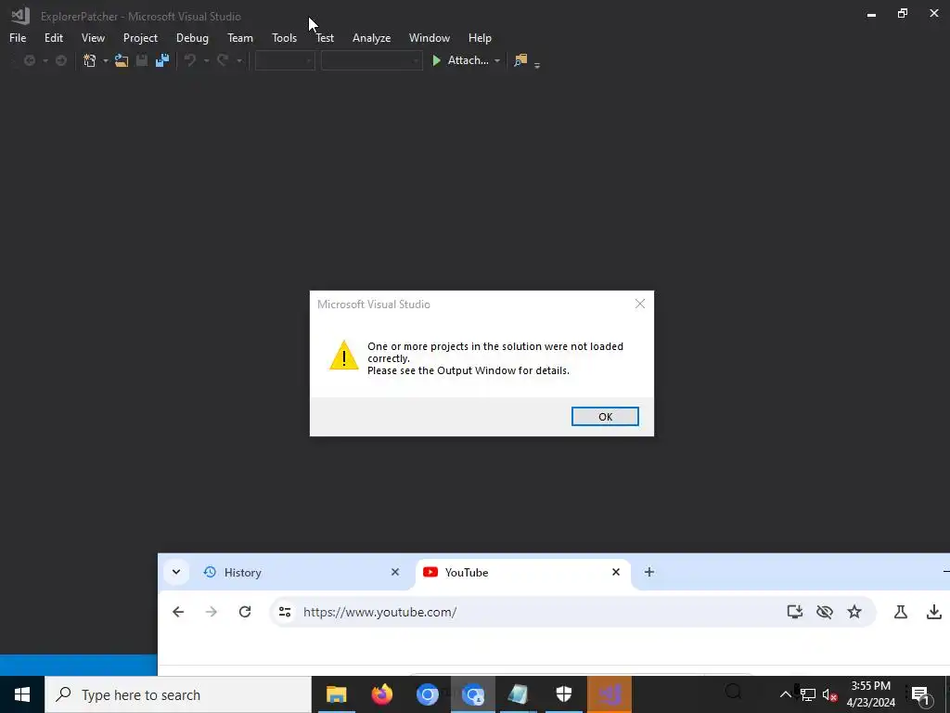Click the Open File toolbar icon
The image size is (950, 713).
pos(122,60)
